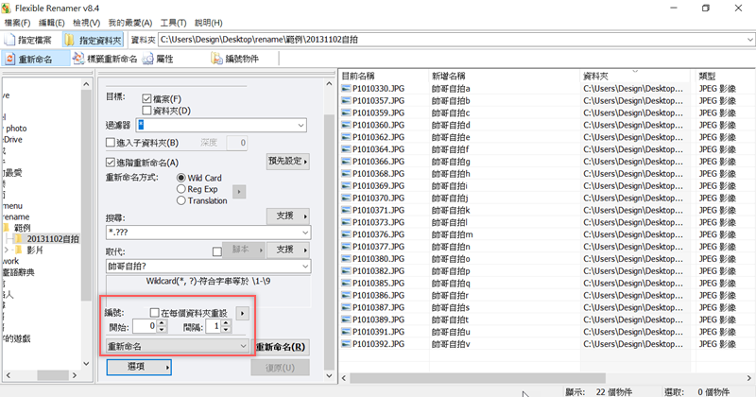
Task: Select 20131102自拍 folder in tree
Action: coord(53,239)
